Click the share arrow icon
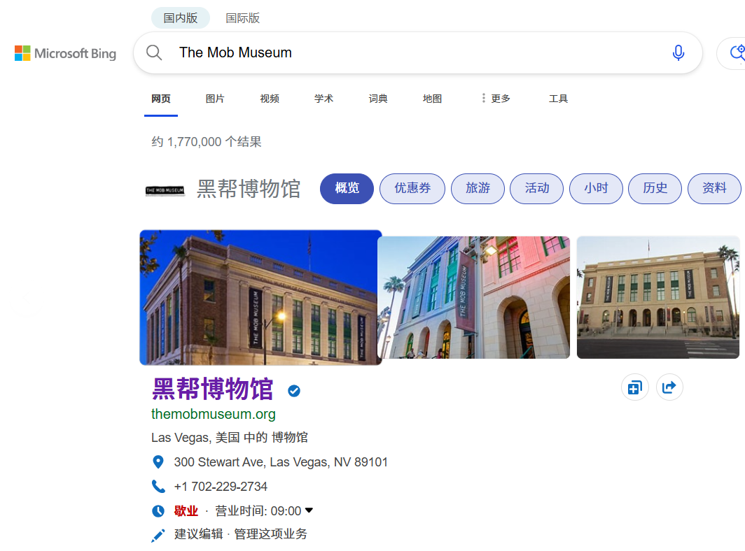 pyautogui.click(x=669, y=387)
